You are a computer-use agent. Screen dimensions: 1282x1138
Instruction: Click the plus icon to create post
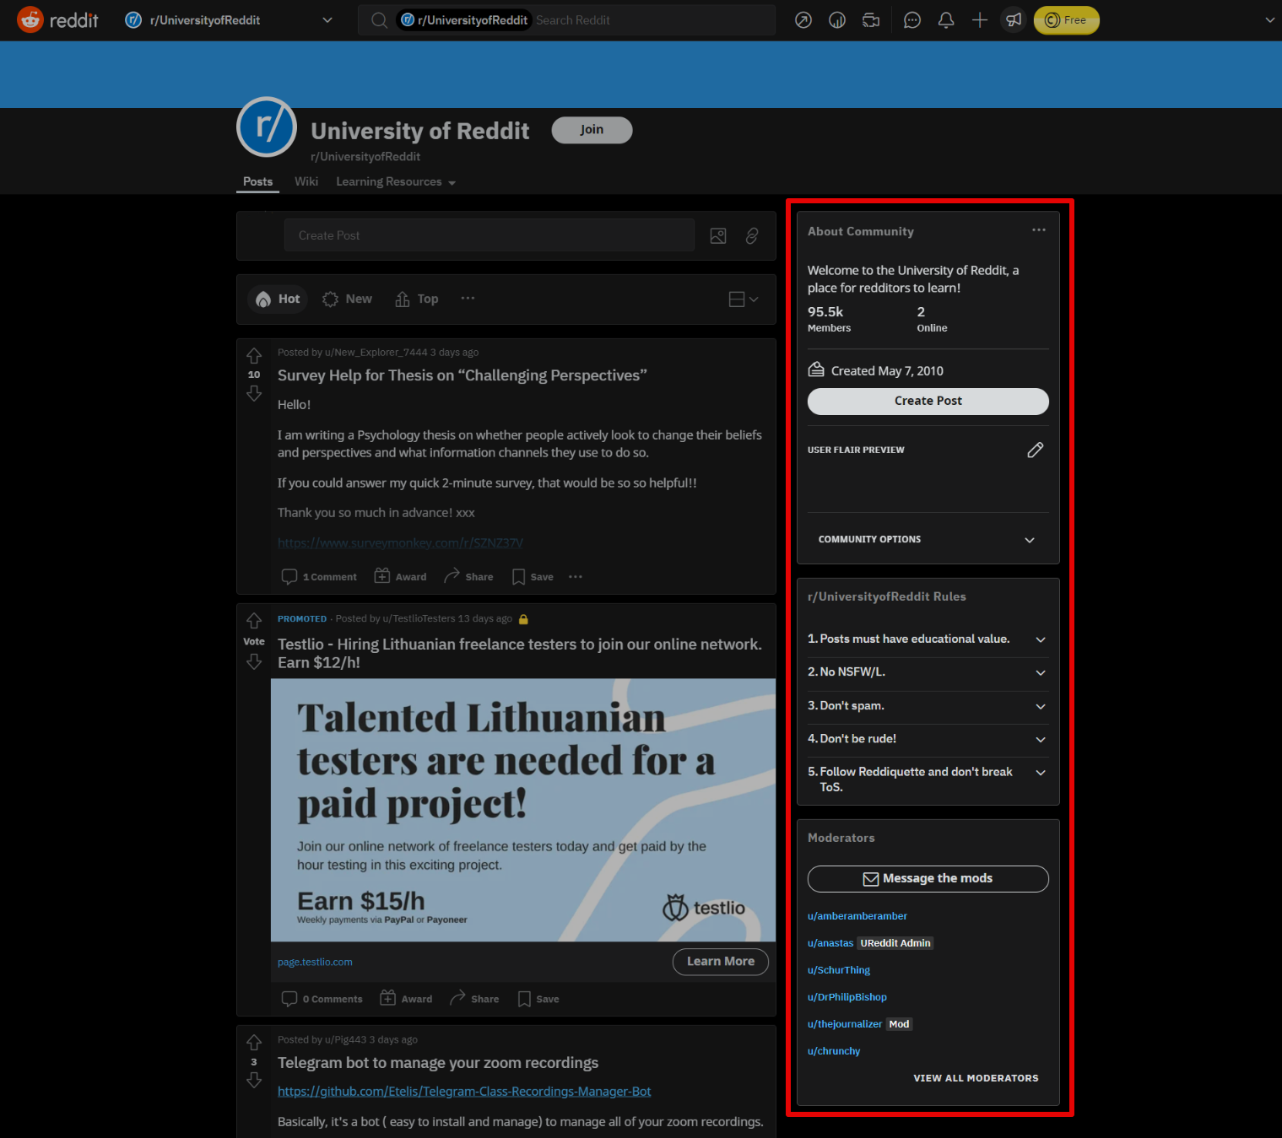(980, 20)
